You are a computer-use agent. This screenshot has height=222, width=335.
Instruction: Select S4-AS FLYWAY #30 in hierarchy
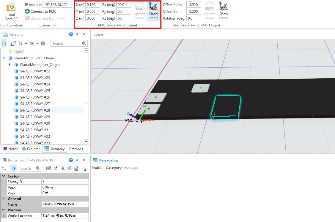[35, 123]
